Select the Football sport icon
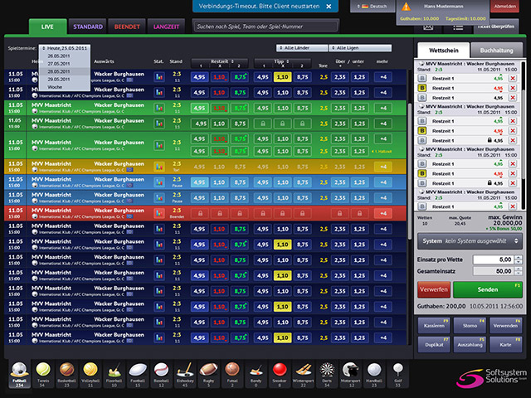Screen dimensions: 531x398 tap(138, 374)
